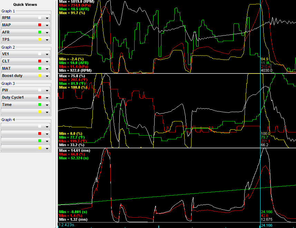This screenshot has height=228, width=296.
Task: Open the first empty white dropdown in Graph 4
Action: click(46, 126)
